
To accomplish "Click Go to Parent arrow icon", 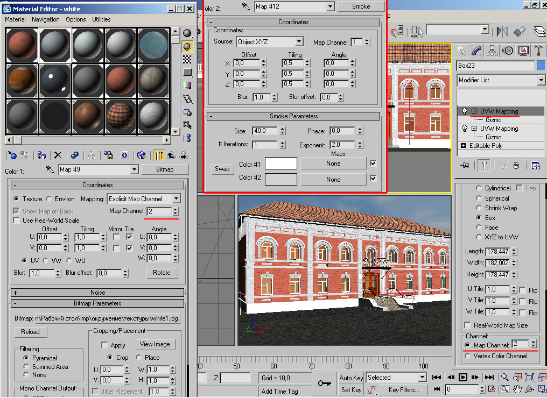I will pyautogui.click(x=171, y=155).
